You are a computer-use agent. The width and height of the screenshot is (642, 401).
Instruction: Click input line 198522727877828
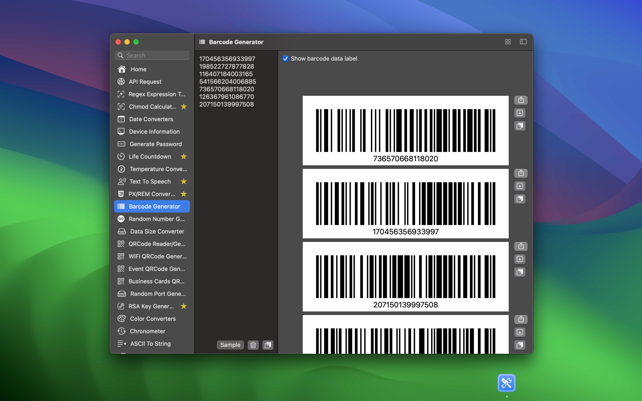coord(226,66)
